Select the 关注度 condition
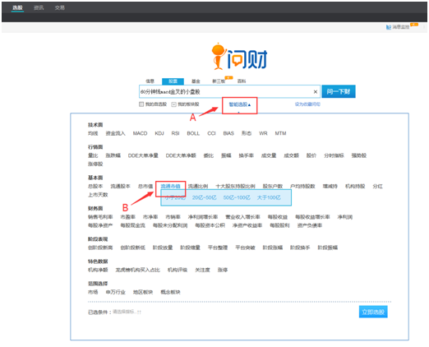This screenshot has height=347, width=429. (x=202, y=270)
